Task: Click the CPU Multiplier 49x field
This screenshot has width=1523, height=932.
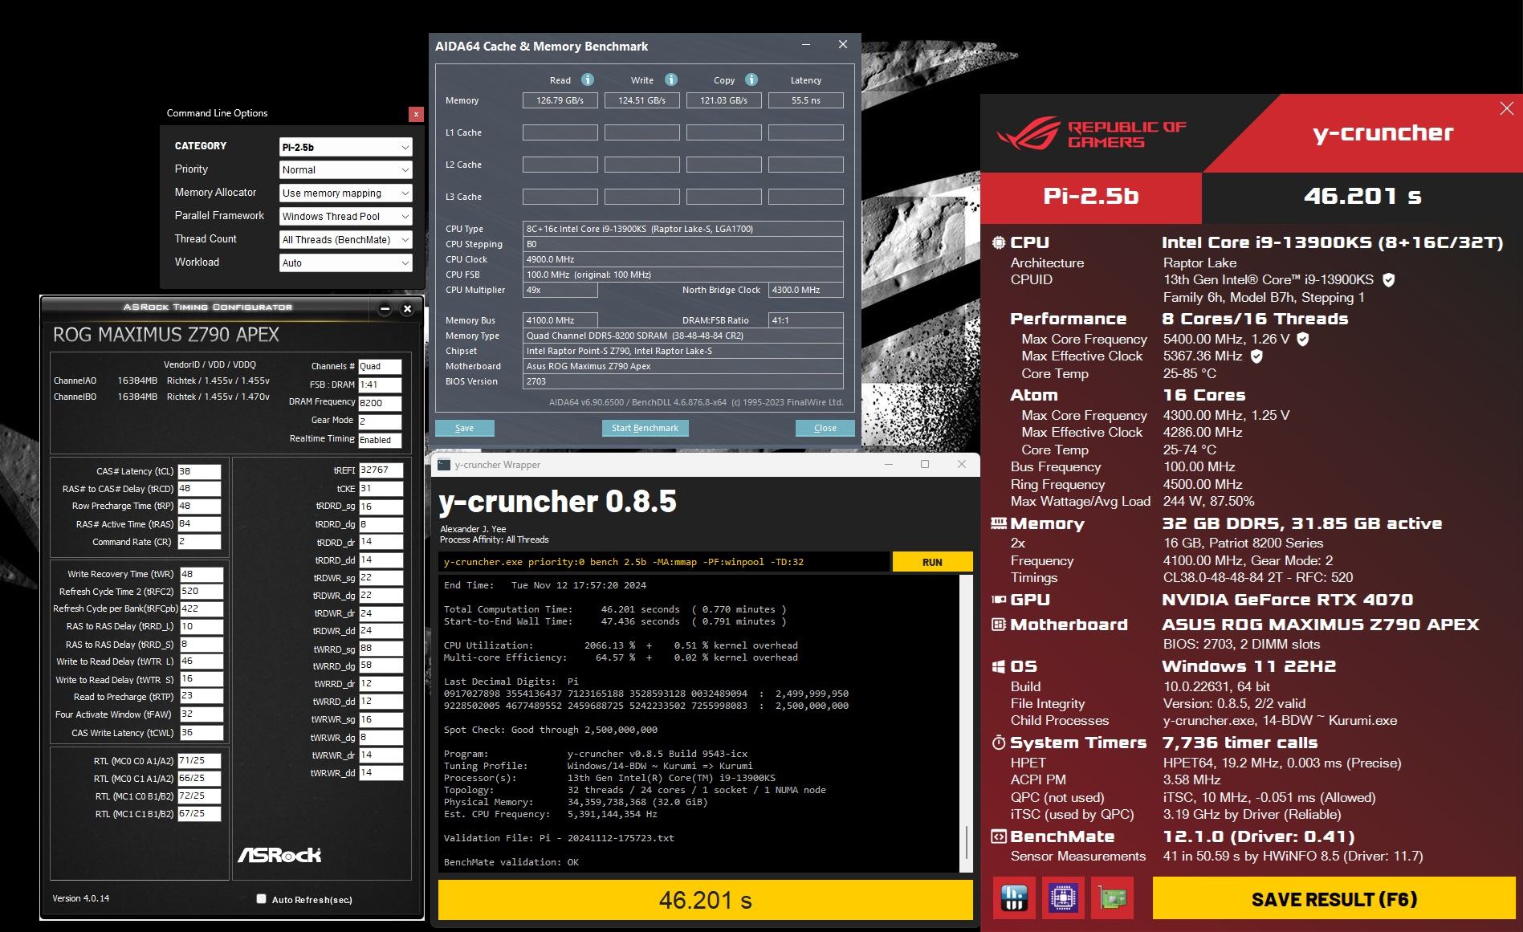Action: [560, 291]
